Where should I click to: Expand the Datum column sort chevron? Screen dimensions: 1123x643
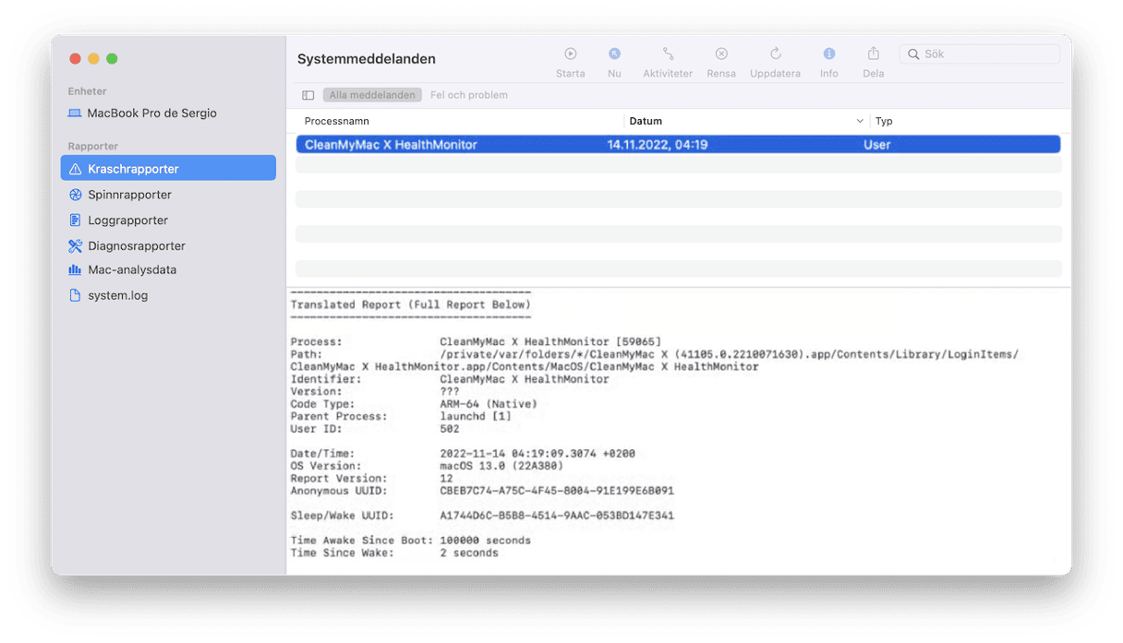tap(860, 121)
